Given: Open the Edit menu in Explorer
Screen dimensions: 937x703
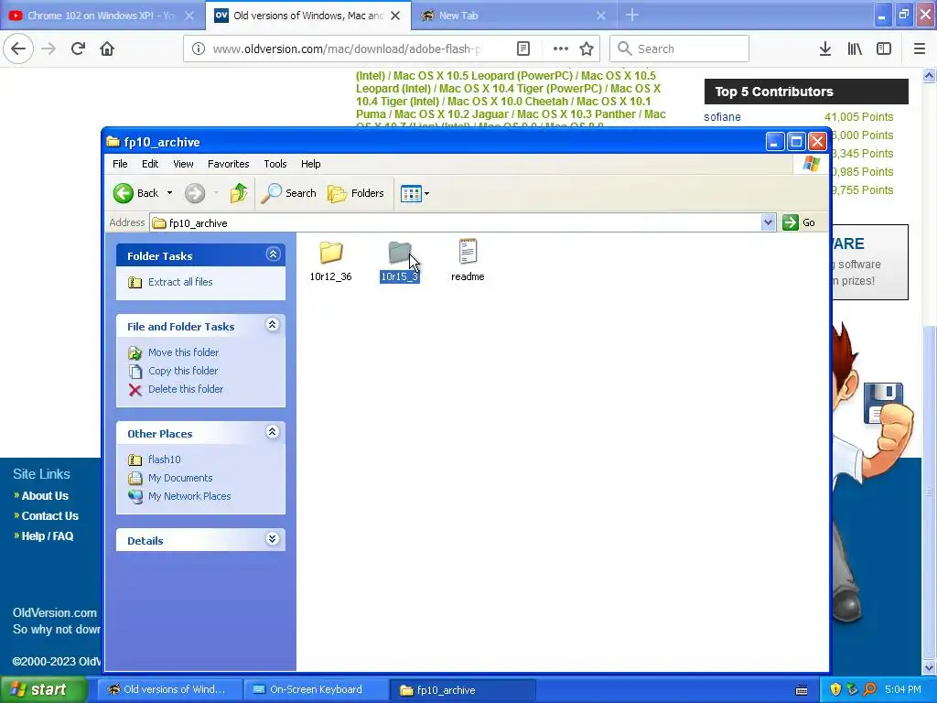Looking at the screenshot, I should click(x=150, y=164).
